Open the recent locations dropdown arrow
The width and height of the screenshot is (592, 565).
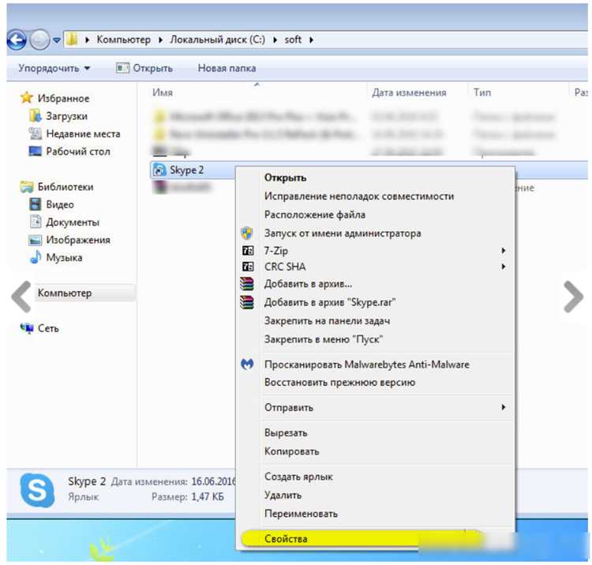click(x=57, y=39)
